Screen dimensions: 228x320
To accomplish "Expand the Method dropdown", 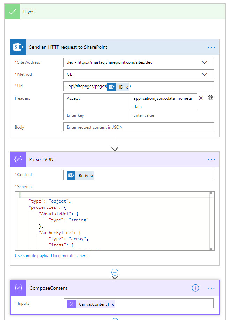I will (205, 74).
